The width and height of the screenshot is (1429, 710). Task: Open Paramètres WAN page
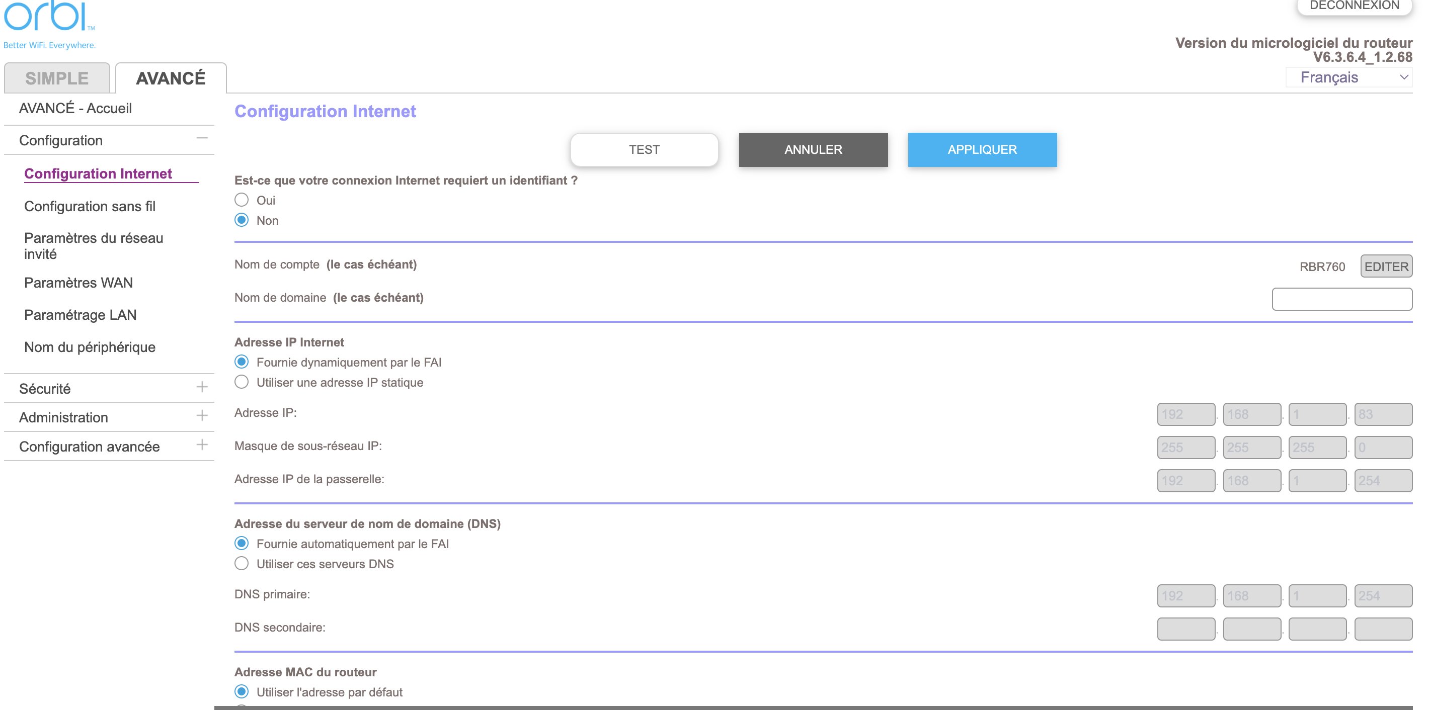[x=79, y=283]
